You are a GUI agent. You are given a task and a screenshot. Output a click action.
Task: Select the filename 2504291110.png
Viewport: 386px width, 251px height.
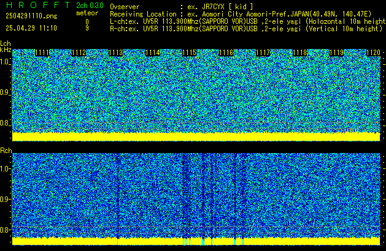tap(31, 16)
